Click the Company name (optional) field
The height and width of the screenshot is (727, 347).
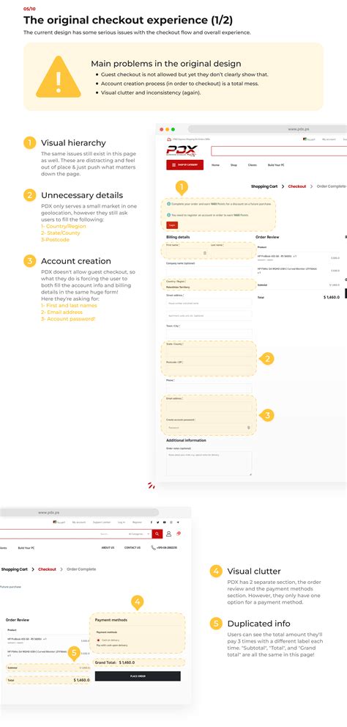tap(209, 271)
